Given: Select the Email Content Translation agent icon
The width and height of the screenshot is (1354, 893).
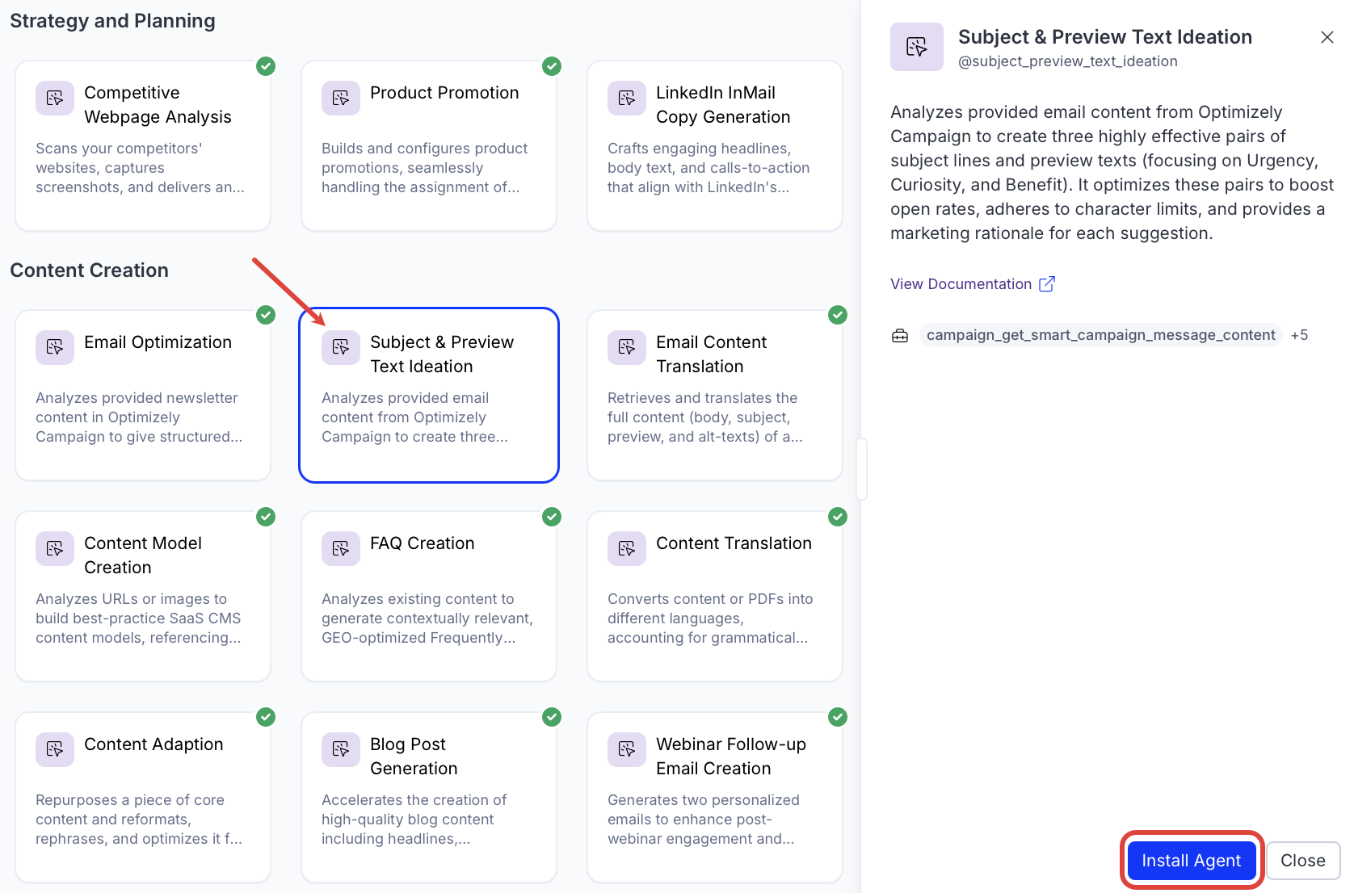Looking at the screenshot, I should pyautogui.click(x=626, y=347).
